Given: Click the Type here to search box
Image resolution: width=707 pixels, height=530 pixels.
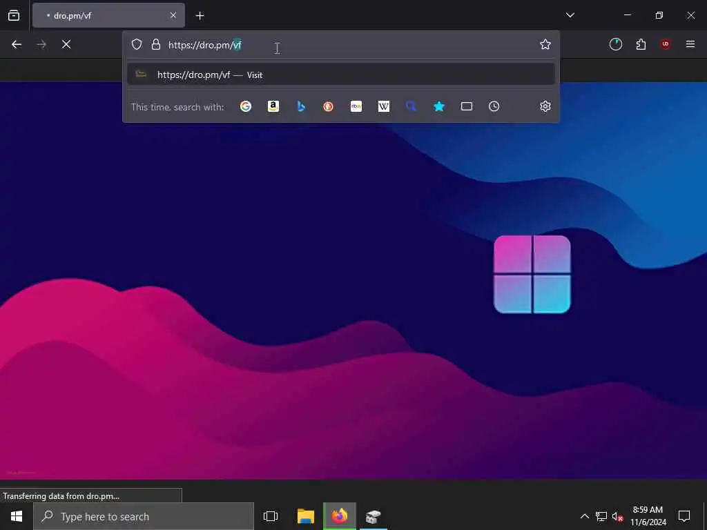Looking at the screenshot, I should 144,516.
